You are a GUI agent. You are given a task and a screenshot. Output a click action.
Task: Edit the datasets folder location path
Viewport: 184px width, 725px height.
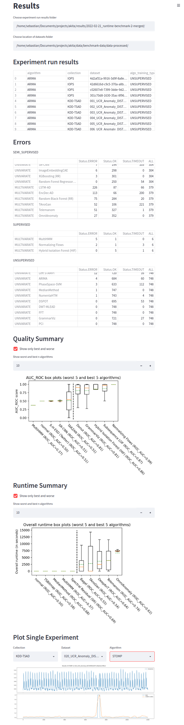pyautogui.click(x=84, y=46)
